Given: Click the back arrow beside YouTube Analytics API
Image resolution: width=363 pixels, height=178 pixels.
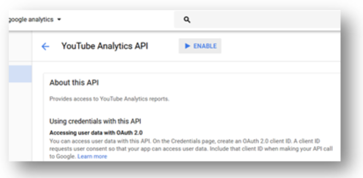Looking at the screenshot, I should pos(45,47).
